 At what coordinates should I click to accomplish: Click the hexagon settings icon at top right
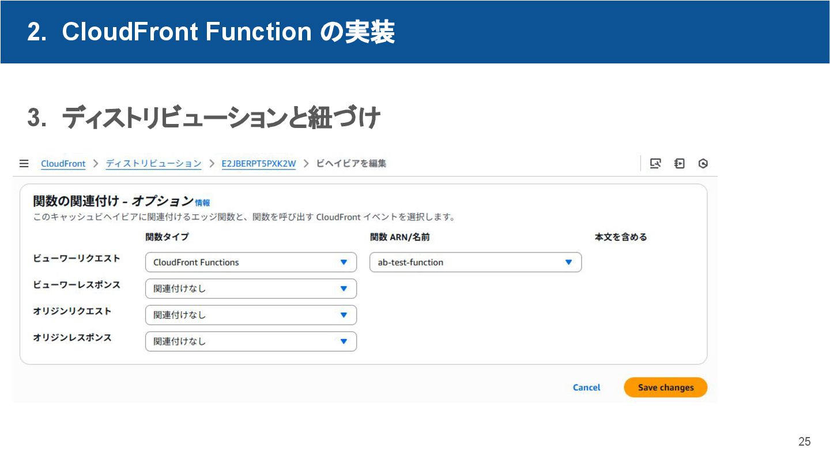coord(703,164)
